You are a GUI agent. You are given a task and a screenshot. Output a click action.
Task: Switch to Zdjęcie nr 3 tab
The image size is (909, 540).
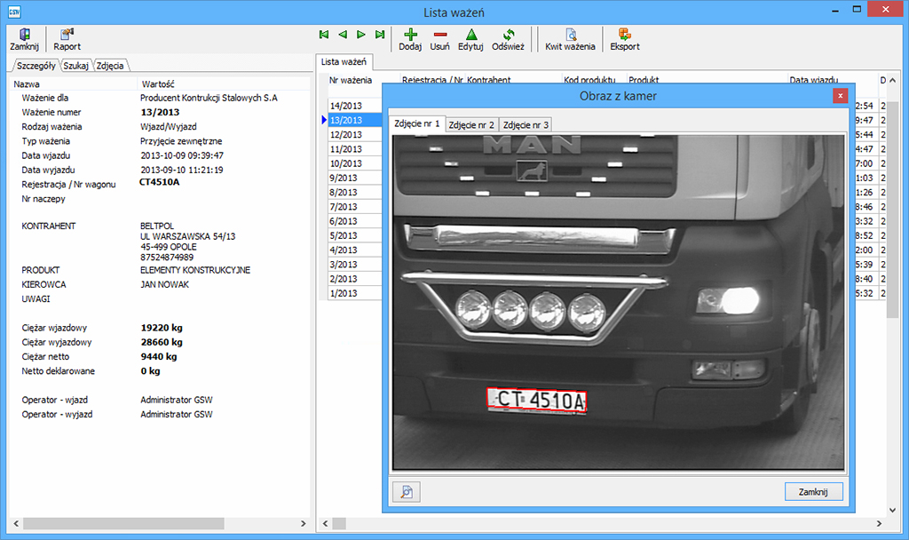(x=526, y=124)
